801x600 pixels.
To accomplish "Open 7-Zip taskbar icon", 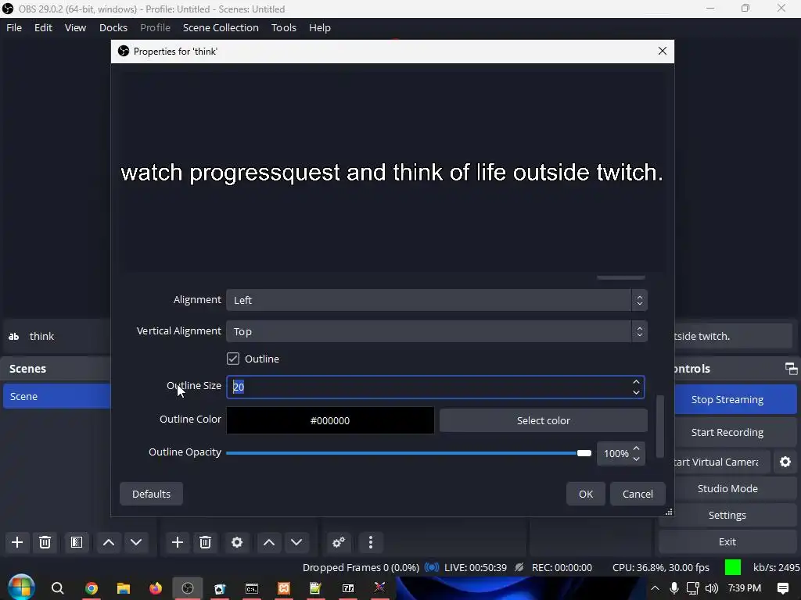I will [x=348, y=588].
